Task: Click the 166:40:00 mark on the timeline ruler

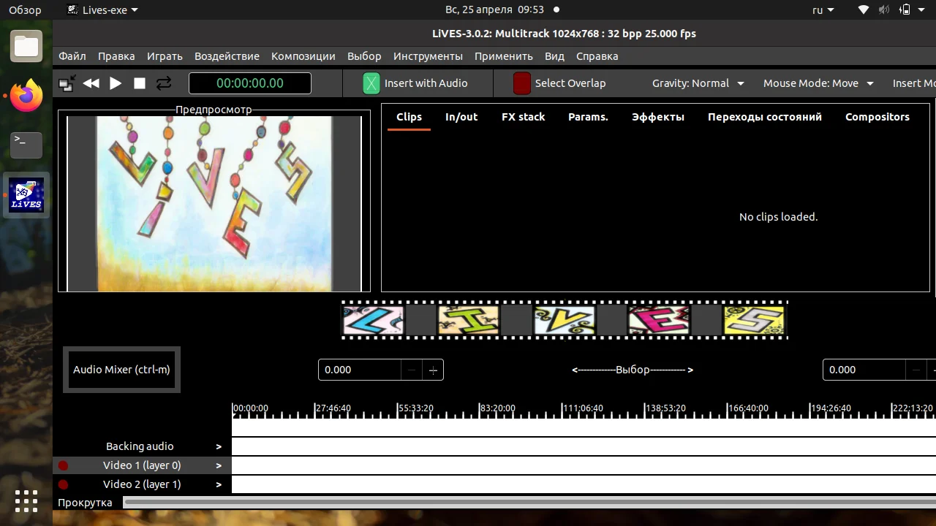Action: point(748,408)
